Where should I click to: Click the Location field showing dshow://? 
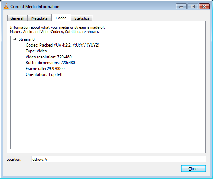click(x=119, y=159)
